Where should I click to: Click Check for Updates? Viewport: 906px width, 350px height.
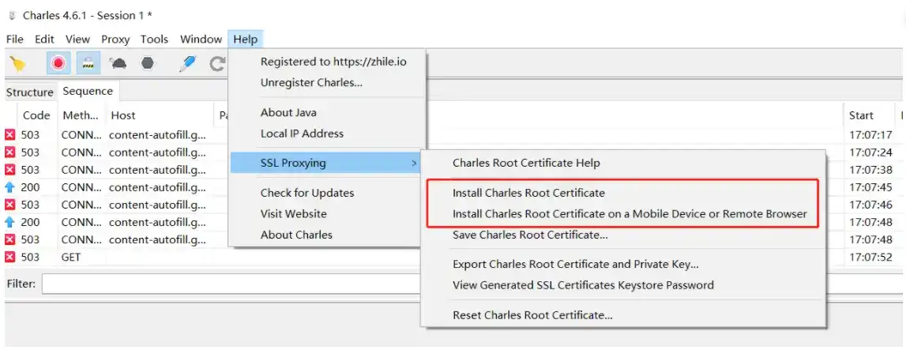[307, 193]
